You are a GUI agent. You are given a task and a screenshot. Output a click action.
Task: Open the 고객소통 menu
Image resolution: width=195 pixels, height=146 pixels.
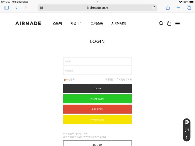pyautogui.click(x=97, y=23)
